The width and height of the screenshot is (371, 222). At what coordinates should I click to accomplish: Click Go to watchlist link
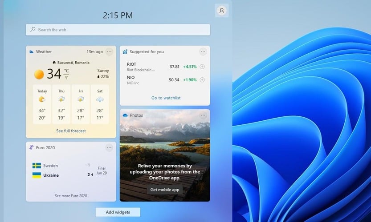[x=166, y=98]
